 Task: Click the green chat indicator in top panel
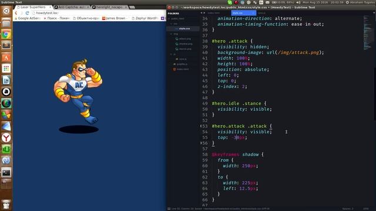pos(230,2)
